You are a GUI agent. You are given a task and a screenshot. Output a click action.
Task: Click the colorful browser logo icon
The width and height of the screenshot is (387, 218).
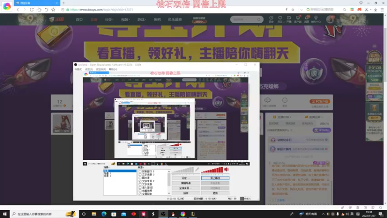[7, 6]
